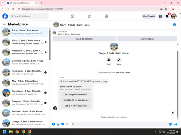The width and height of the screenshot is (181, 135).
Task: Open Camryn - 3 Beds 2 Baths House chat
Action: [24, 123]
